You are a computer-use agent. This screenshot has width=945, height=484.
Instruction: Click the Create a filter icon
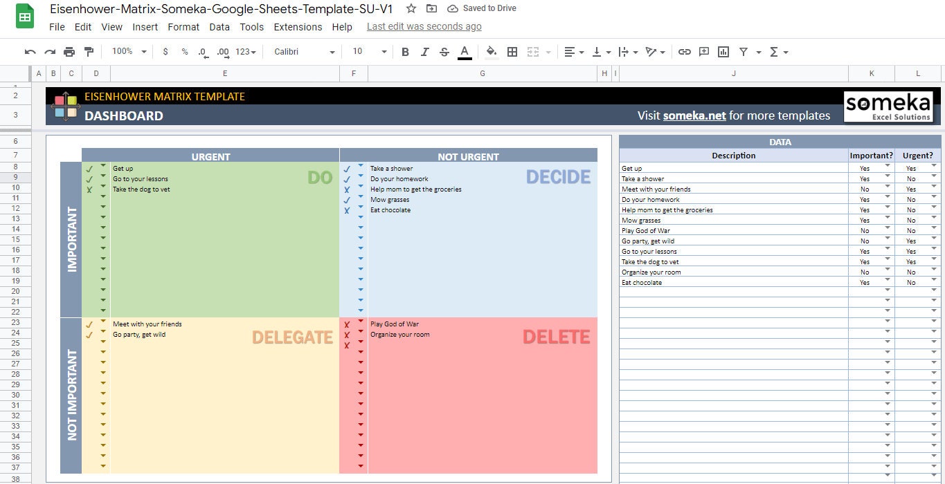pyautogui.click(x=742, y=52)
